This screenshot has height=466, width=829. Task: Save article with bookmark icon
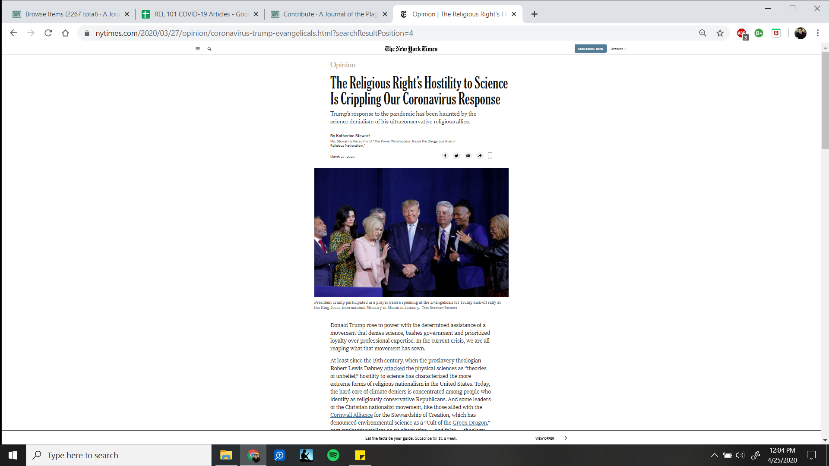490,156
